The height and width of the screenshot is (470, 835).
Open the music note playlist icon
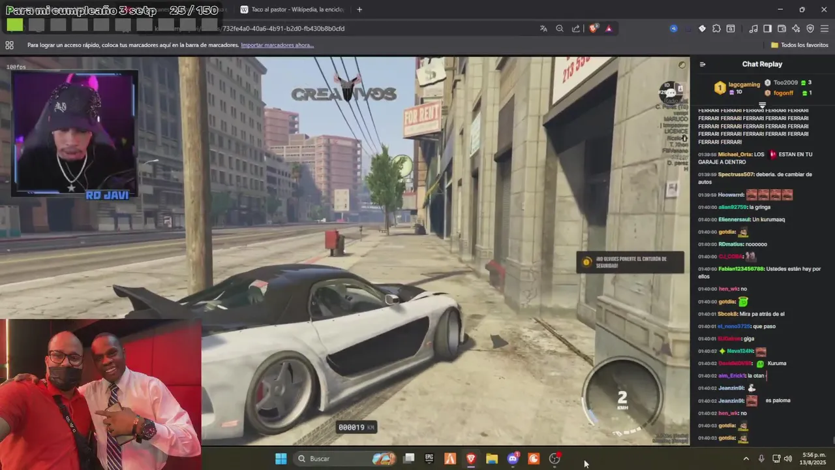(753, 29)
